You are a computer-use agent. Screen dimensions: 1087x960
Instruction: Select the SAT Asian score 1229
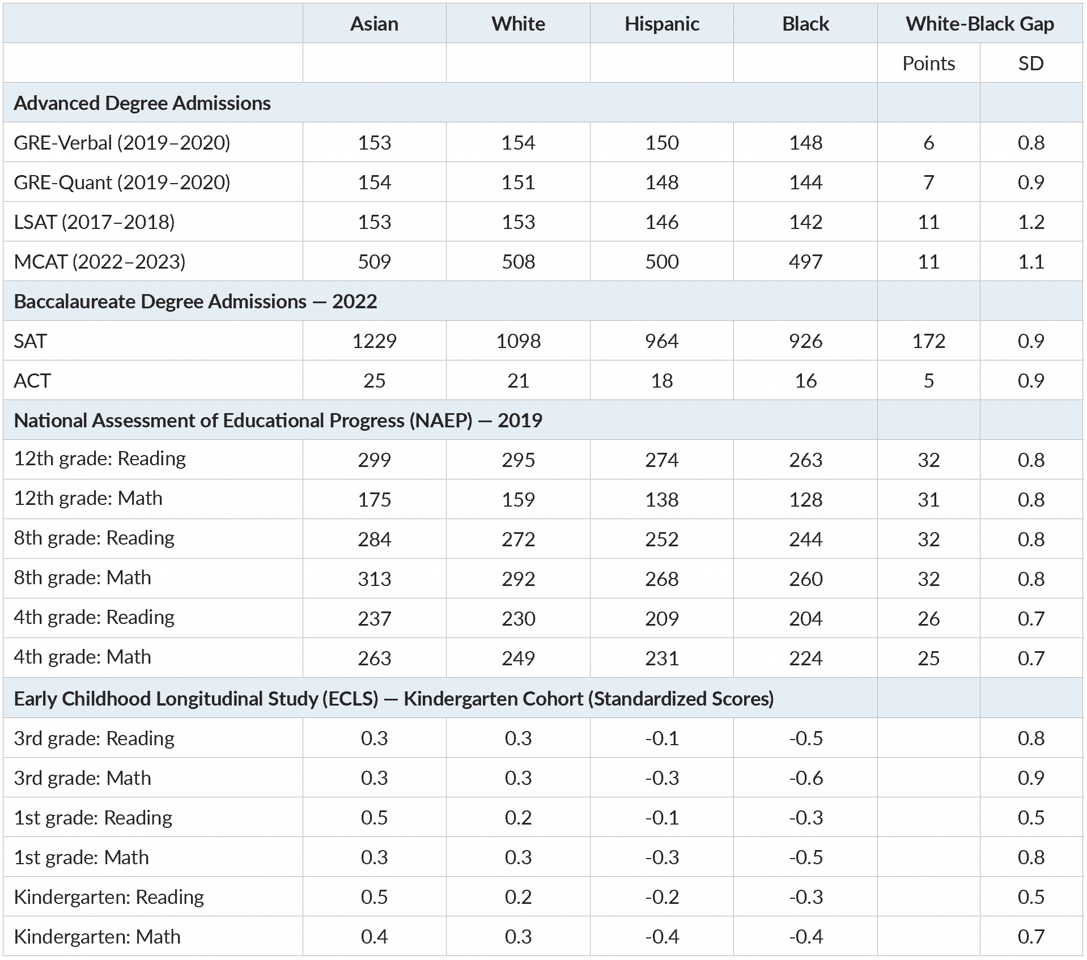375,341
